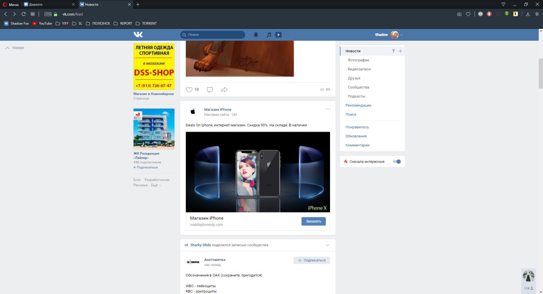Image resolution: width=543 pixels, height=294 pixels.
Task: Open three-dots menu on Магазин iPhone ad
Action: pos(328,109)
